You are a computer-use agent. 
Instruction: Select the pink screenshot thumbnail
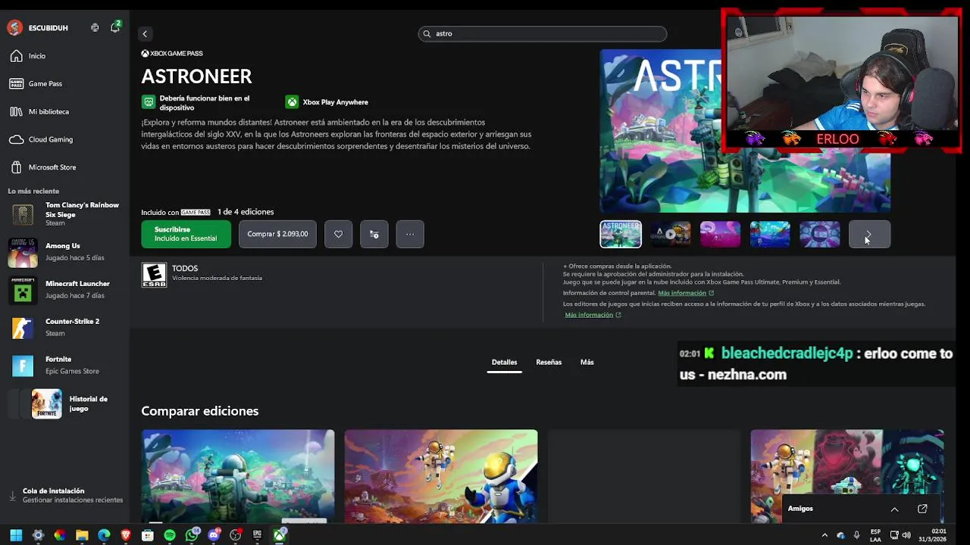[x=720, y=234]
